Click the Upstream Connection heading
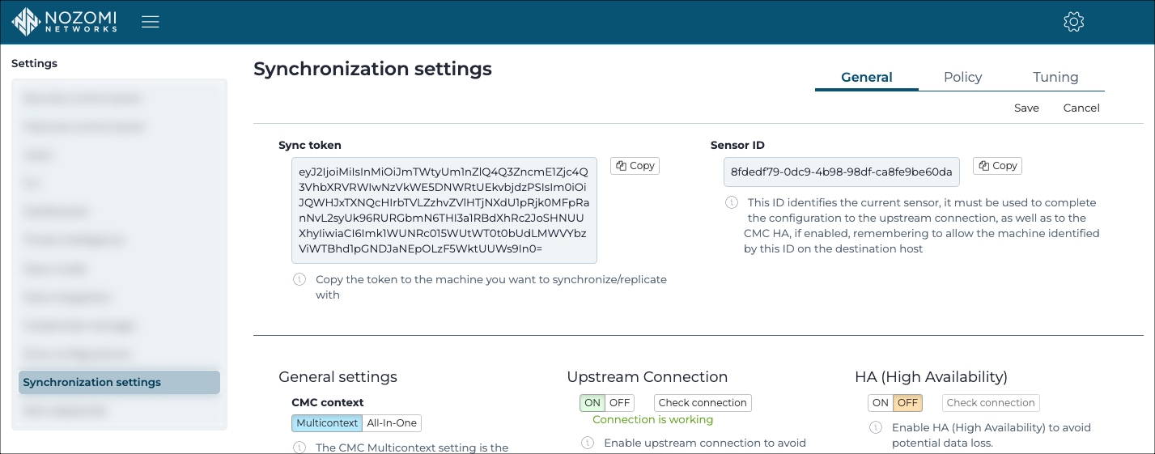This screenshot has width=1155, height=454. (647, 377)
